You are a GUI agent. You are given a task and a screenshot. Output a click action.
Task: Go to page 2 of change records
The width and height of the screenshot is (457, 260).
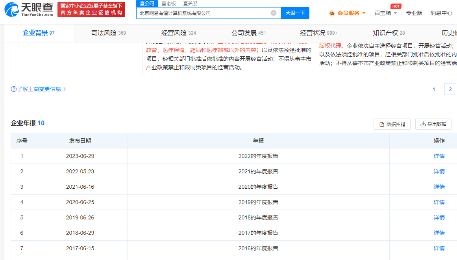point(450,89)
